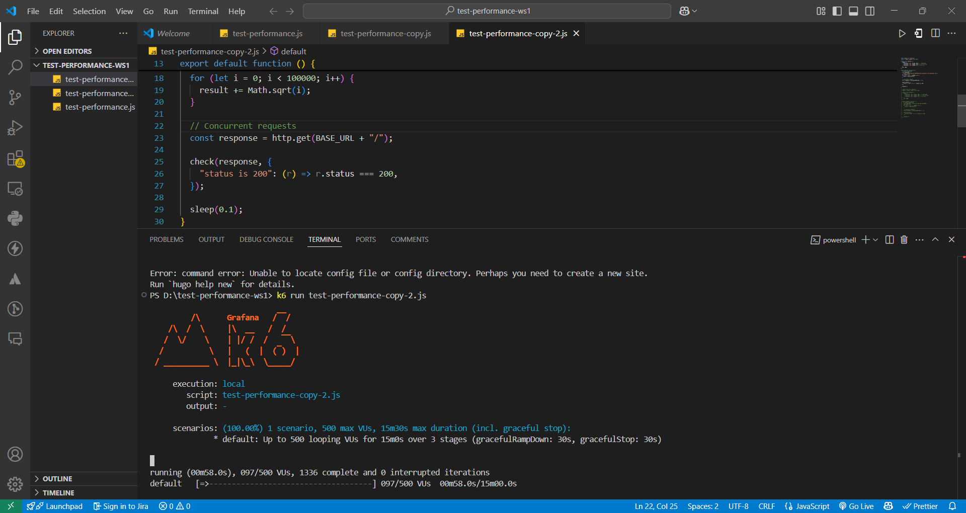Open Source Control view
966x513 pixels.
coord(15,98)
